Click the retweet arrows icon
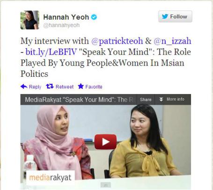Screen dimensions: 213x190 [x=50, y=86]
